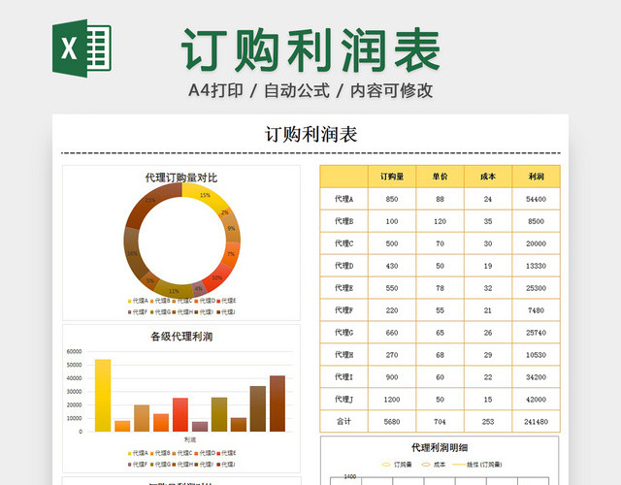Select 代理B unit price cell 120
621x485 pixels.
coord(440,221)
